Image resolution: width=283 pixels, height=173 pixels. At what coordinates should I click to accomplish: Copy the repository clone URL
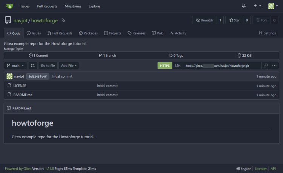266,65
